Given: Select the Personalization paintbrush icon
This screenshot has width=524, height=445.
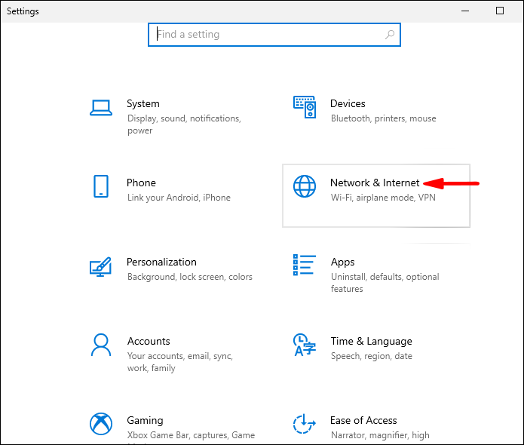Looking at the screenshot, I should [101, 265].
